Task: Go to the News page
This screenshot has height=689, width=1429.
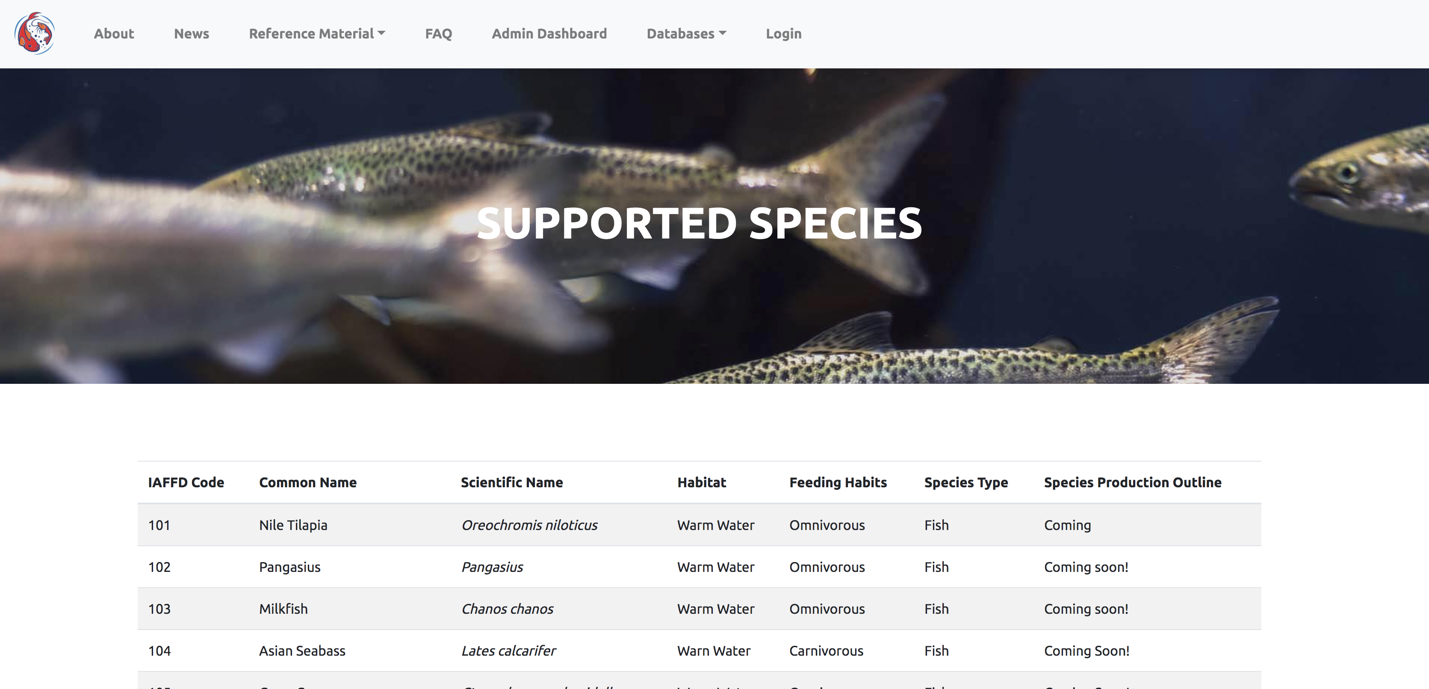Action: pyautogui.click(x=192, y=34)
